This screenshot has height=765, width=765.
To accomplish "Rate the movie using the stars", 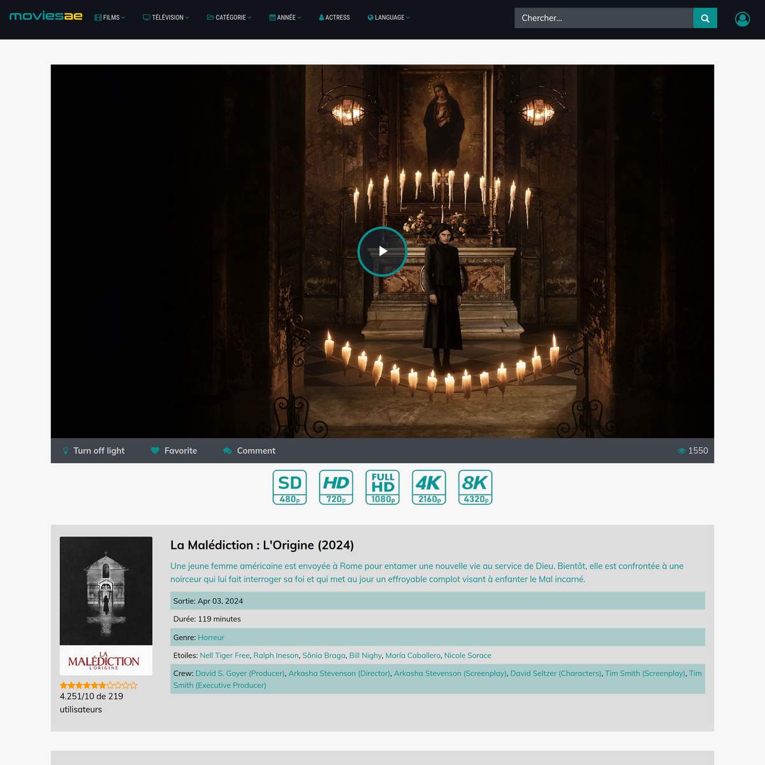I will [x=99, y=685].
